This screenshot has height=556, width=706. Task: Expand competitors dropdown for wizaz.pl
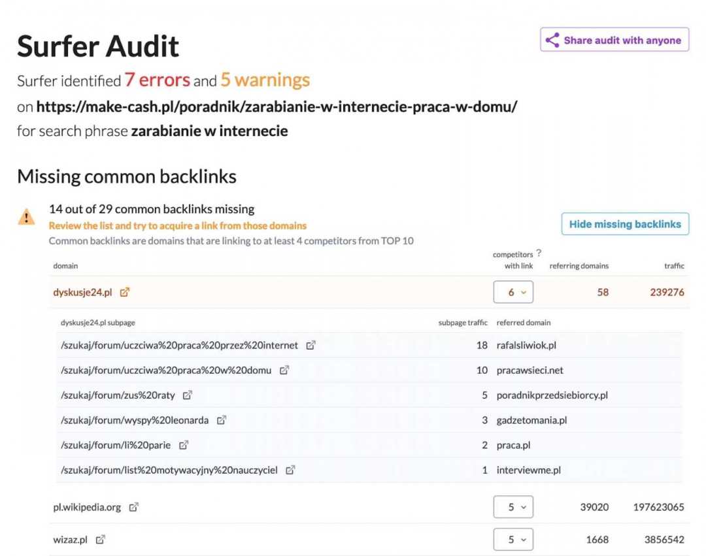click(x=513, y=540)
